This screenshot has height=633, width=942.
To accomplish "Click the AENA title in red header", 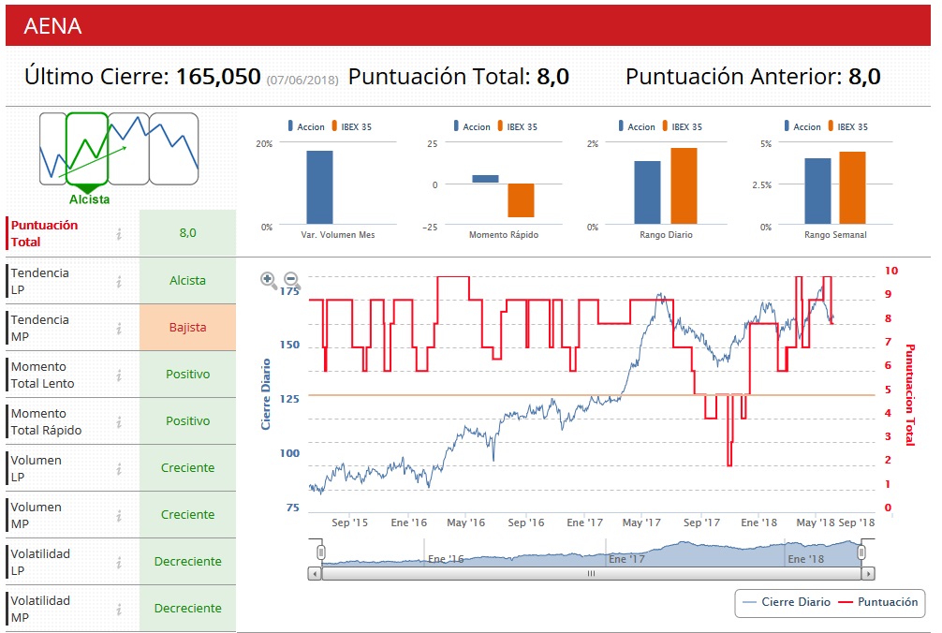I will (x=52, y=26).
